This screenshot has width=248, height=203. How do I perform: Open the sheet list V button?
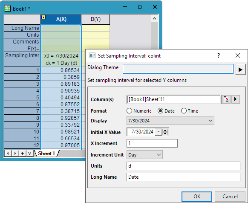[29, 153]
